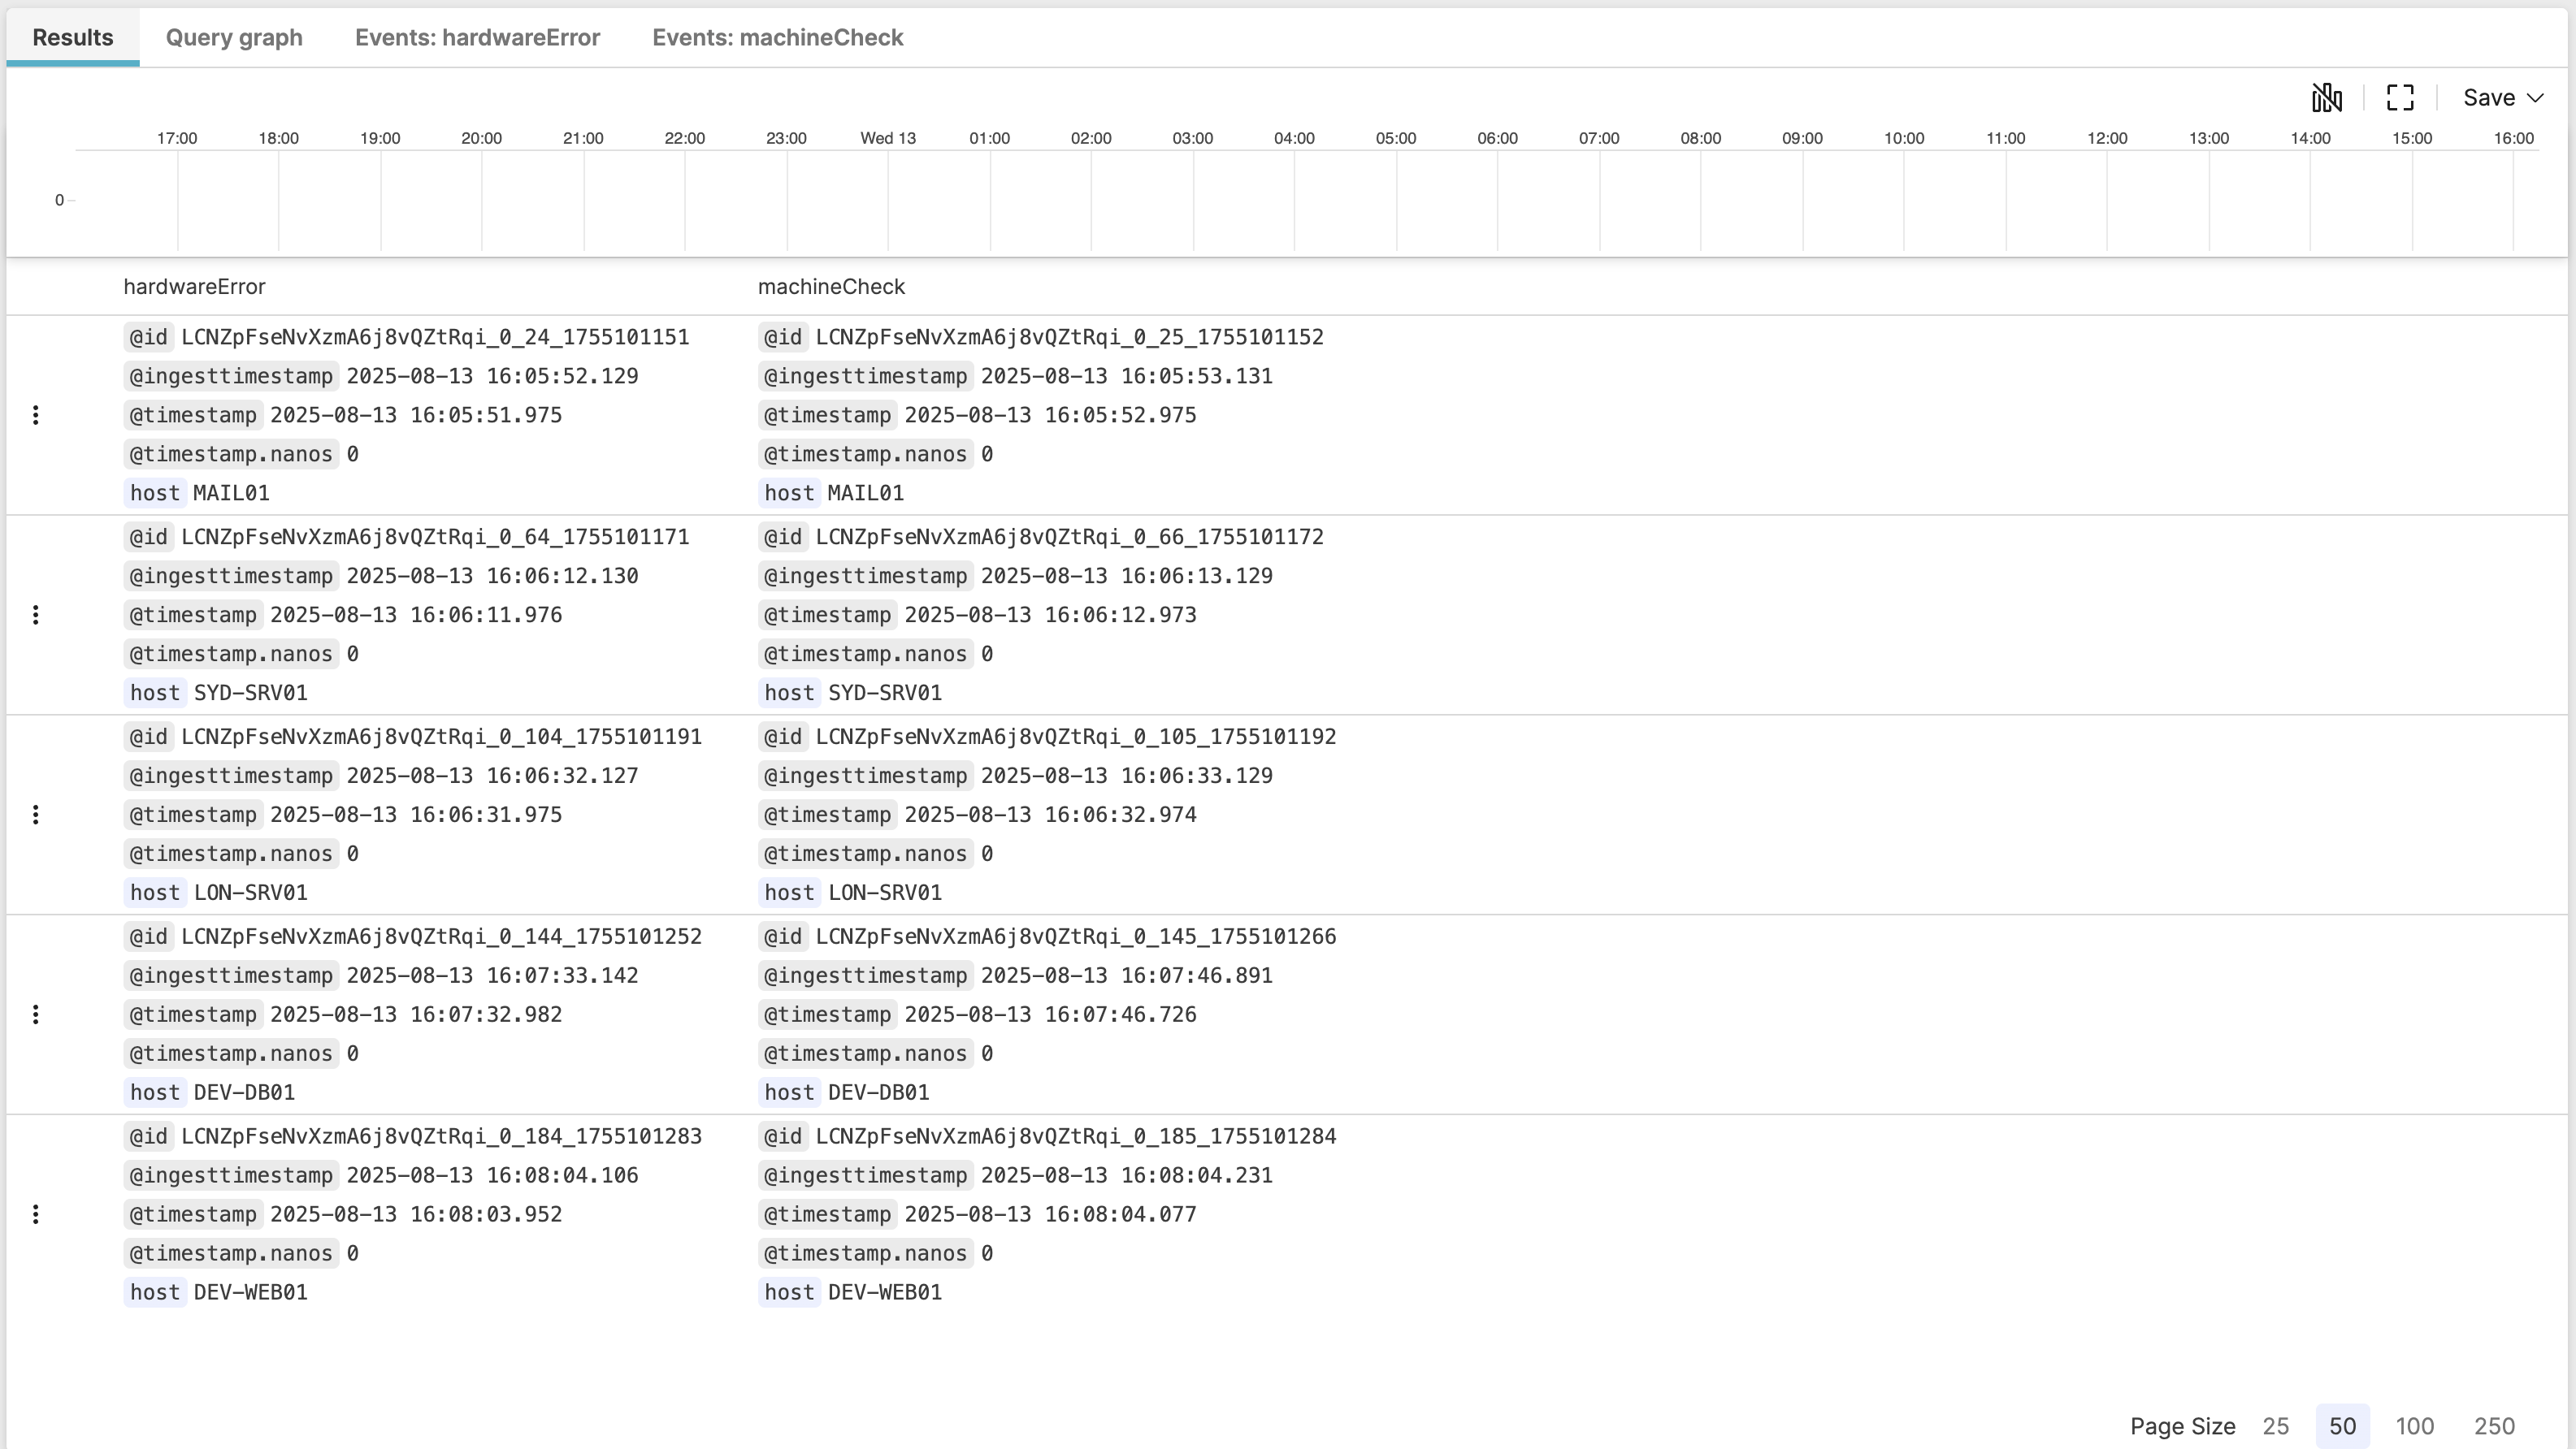Open row menu for MAIL01 result
Image resolution: width=2576 pixels, height=1449 pixels.
(x=36, y=415)
